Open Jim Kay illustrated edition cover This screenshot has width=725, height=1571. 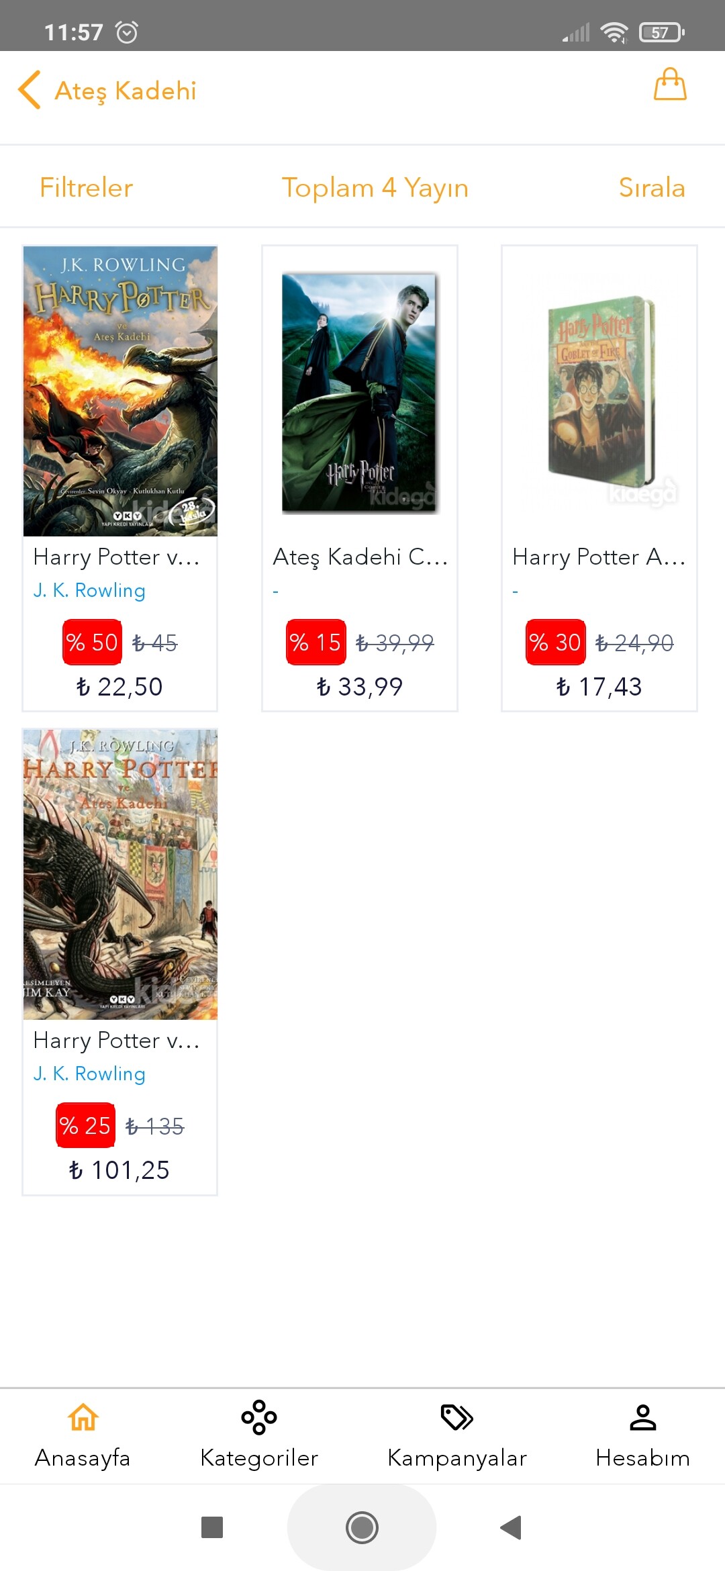[x=120, y=875]
